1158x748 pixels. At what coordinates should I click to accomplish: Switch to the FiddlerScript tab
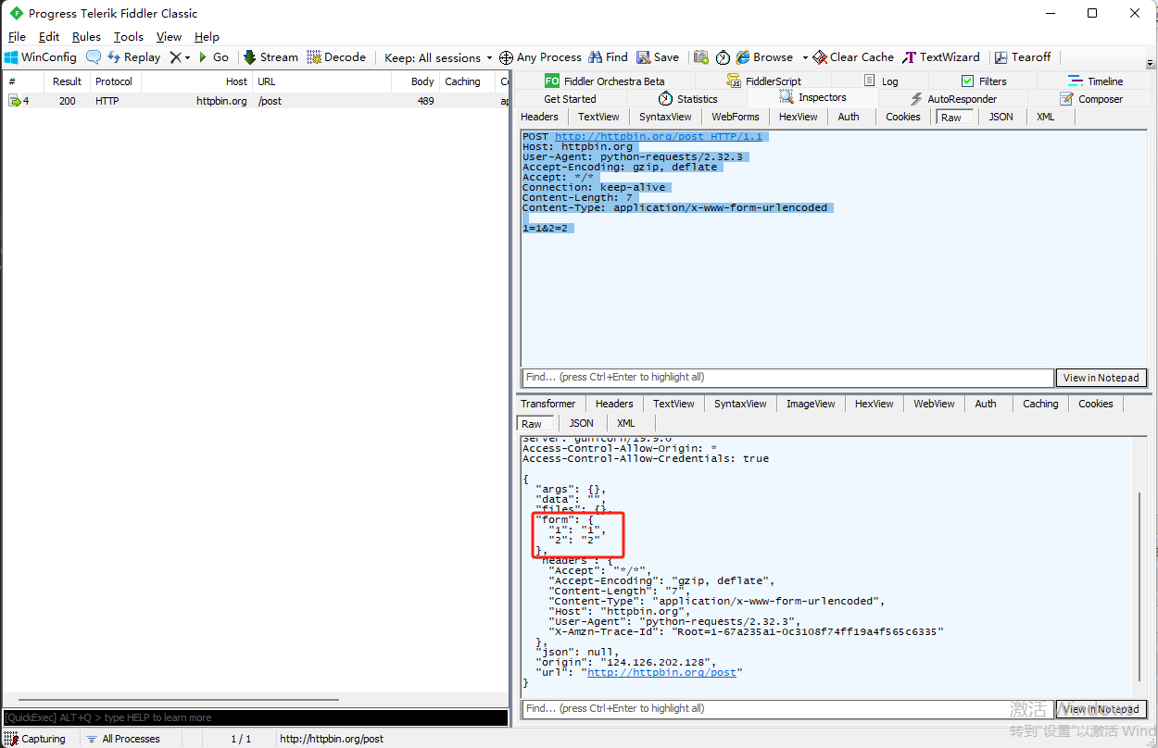763,81
